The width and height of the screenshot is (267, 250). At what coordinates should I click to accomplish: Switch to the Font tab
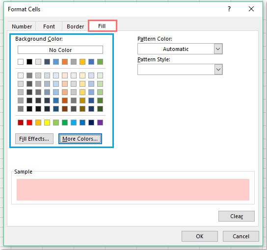[x=49, y=26]
